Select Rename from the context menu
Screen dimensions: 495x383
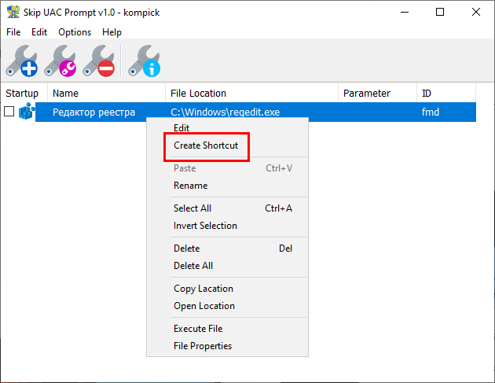coord(227,186)
